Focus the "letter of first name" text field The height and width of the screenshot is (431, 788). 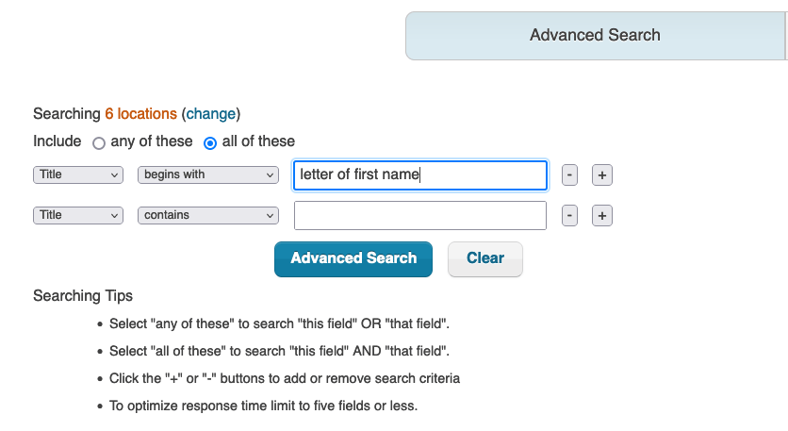[x=420, y=175]
